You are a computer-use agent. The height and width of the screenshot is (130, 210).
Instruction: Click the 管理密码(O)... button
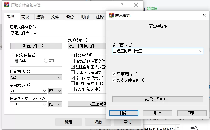pyautogui.click(x=158, y=99)
